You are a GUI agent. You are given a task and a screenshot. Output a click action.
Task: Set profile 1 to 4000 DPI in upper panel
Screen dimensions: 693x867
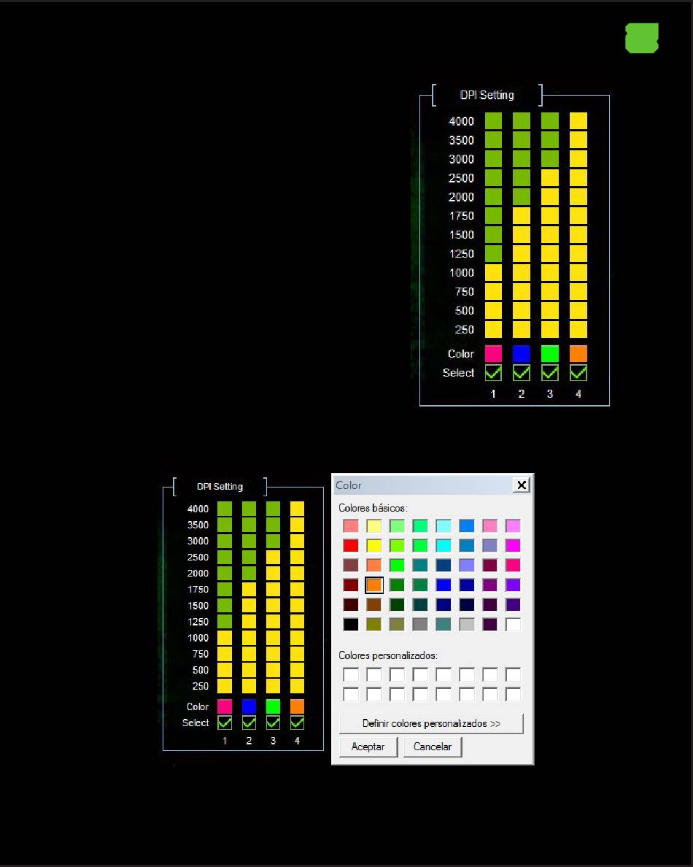(493, 121)
